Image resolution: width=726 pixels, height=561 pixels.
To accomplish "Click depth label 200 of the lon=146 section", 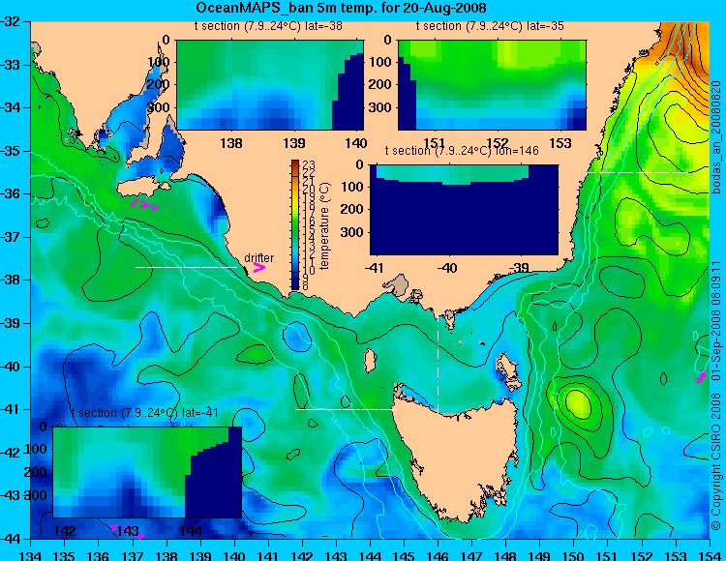I will [353, 209].
